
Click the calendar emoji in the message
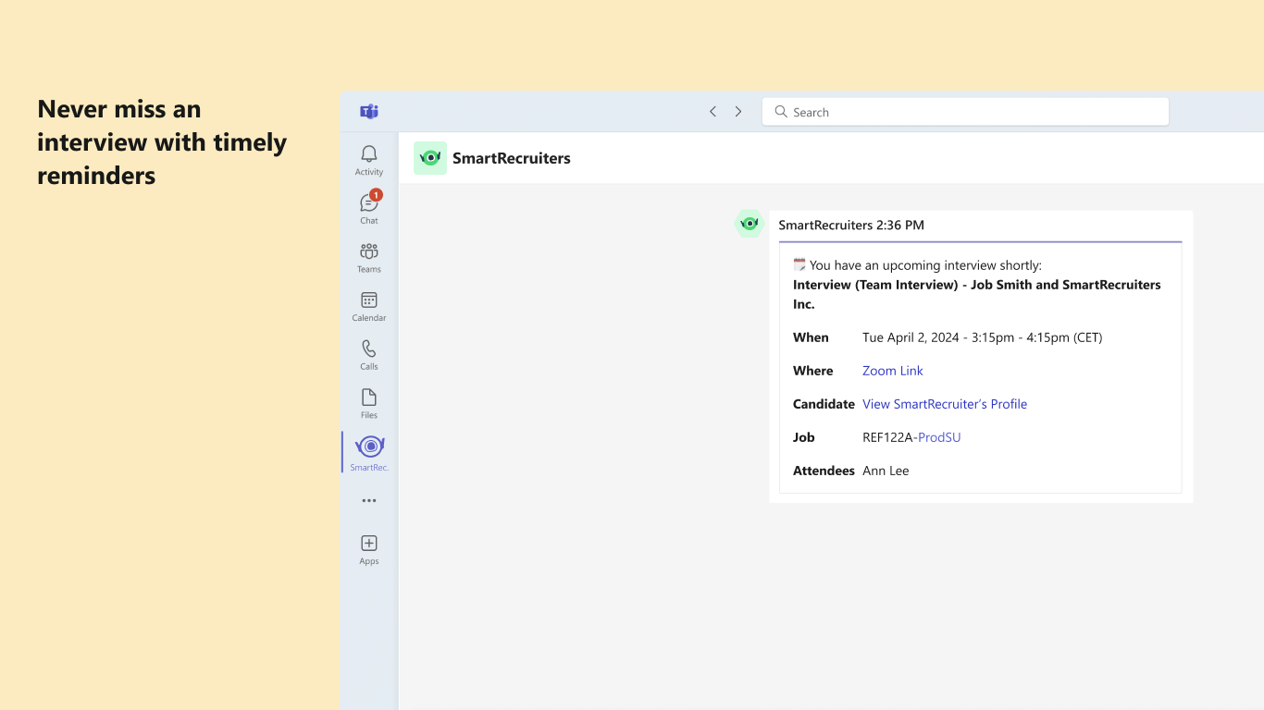tap(799, 264)
